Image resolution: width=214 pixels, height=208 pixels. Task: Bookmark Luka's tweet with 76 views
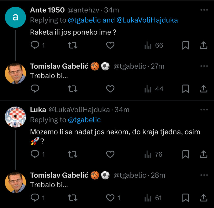click(x=185, y=154)
